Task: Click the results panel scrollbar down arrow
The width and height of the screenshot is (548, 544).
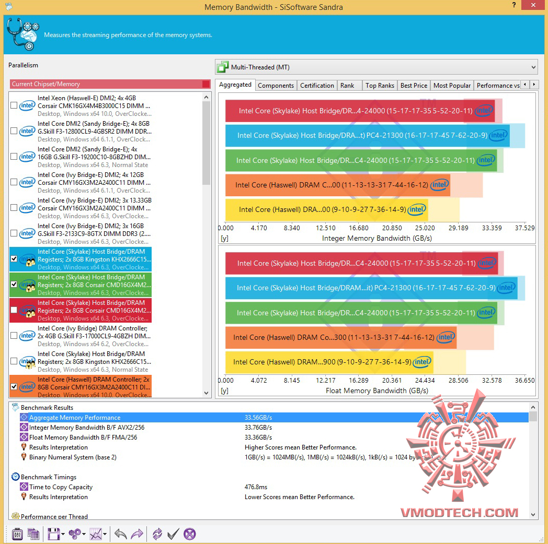Action: tap(533, 514)
